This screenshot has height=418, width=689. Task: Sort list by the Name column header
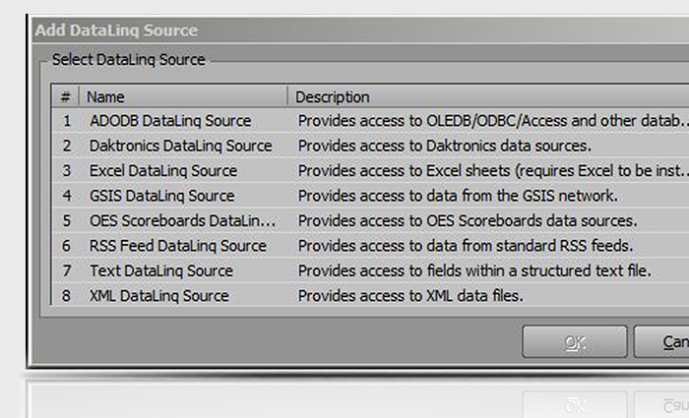[183, 96]
